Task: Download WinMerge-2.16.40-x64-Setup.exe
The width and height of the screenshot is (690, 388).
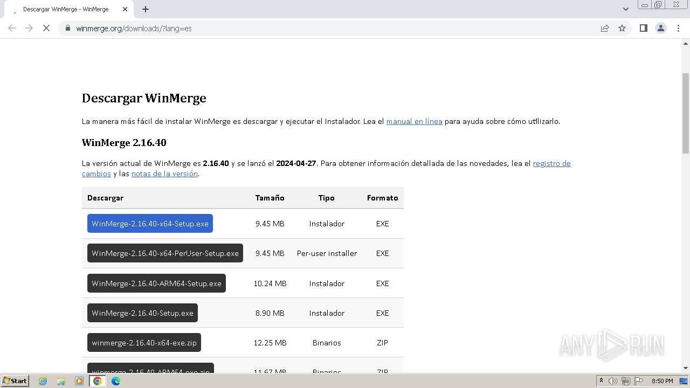Action: click(150, 224)
